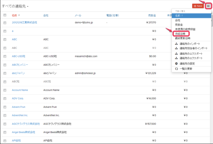Pick 未使用の前受収益 from sort menu
Image resolution: width=213 pixels, height=144 pixels.
[185, 29]
